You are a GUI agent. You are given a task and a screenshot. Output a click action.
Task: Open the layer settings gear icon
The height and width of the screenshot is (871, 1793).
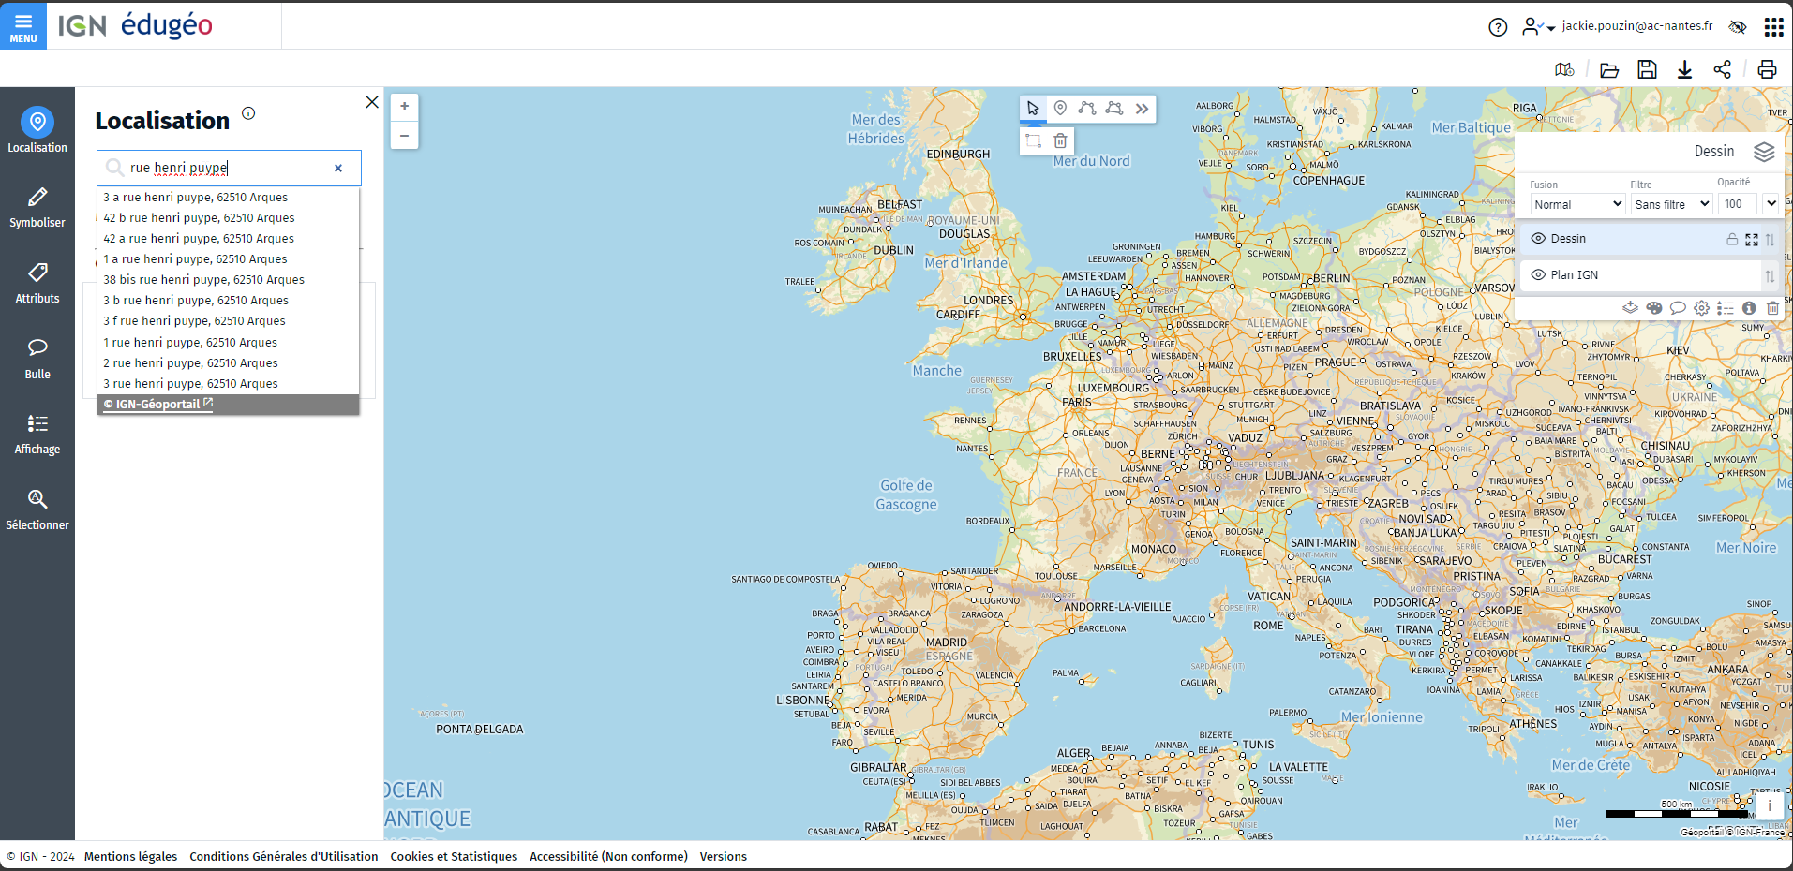[1701, 308]
